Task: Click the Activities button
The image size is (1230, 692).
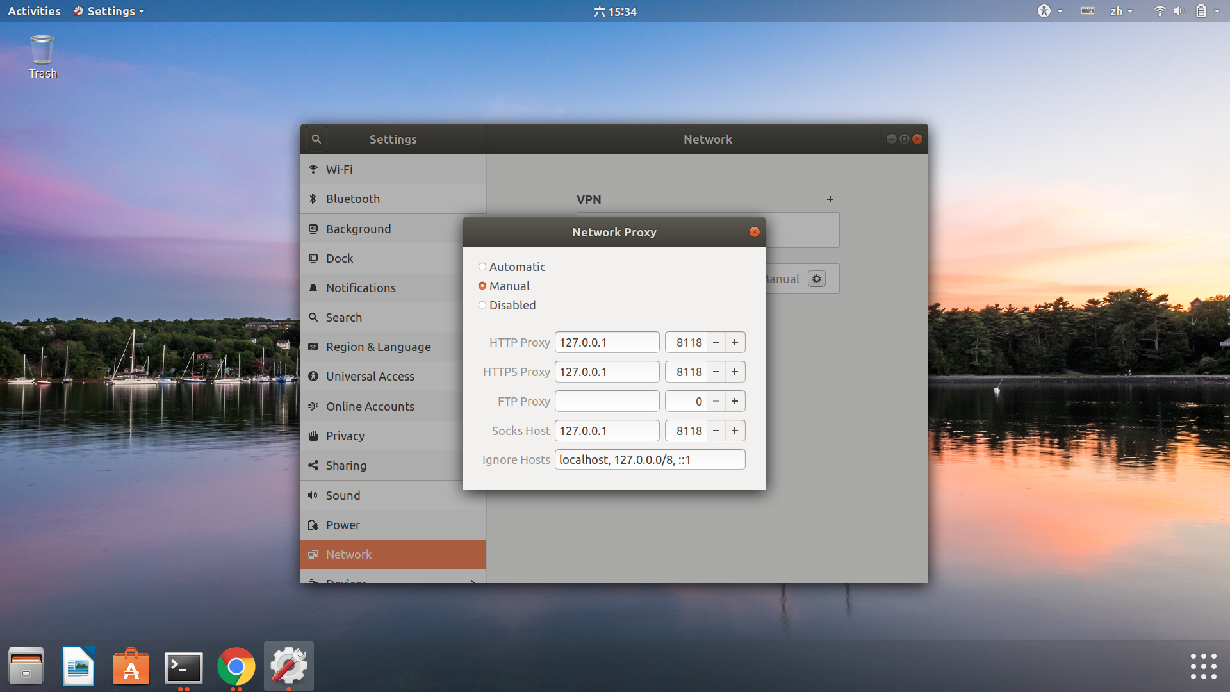Action: click(x=34, y=11)
